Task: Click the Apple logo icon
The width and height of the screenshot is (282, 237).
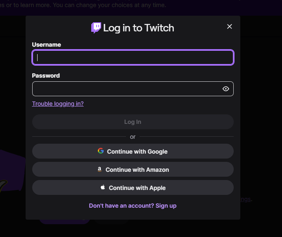Action: 103,187
